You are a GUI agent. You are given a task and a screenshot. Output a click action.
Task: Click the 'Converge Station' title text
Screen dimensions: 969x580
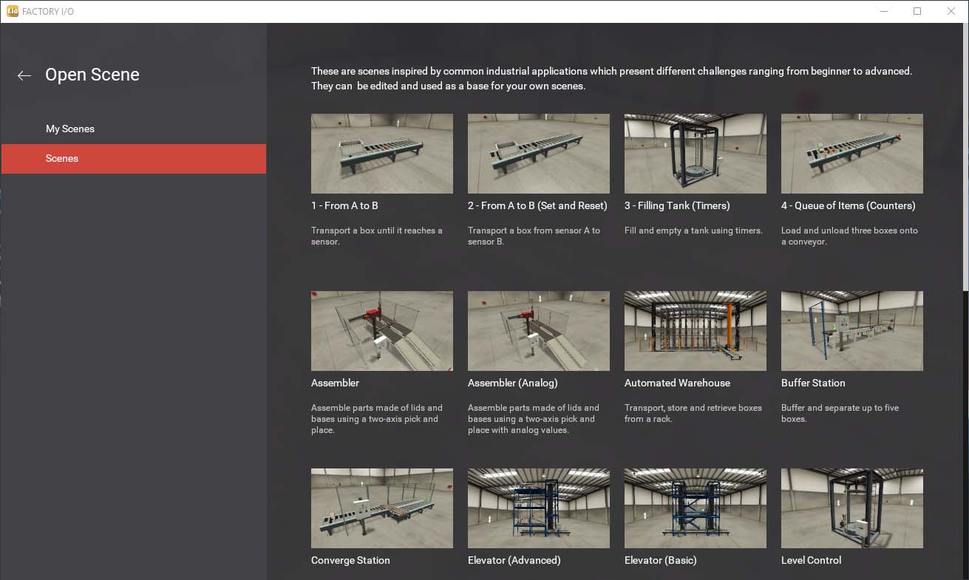[x=350, y=560]
